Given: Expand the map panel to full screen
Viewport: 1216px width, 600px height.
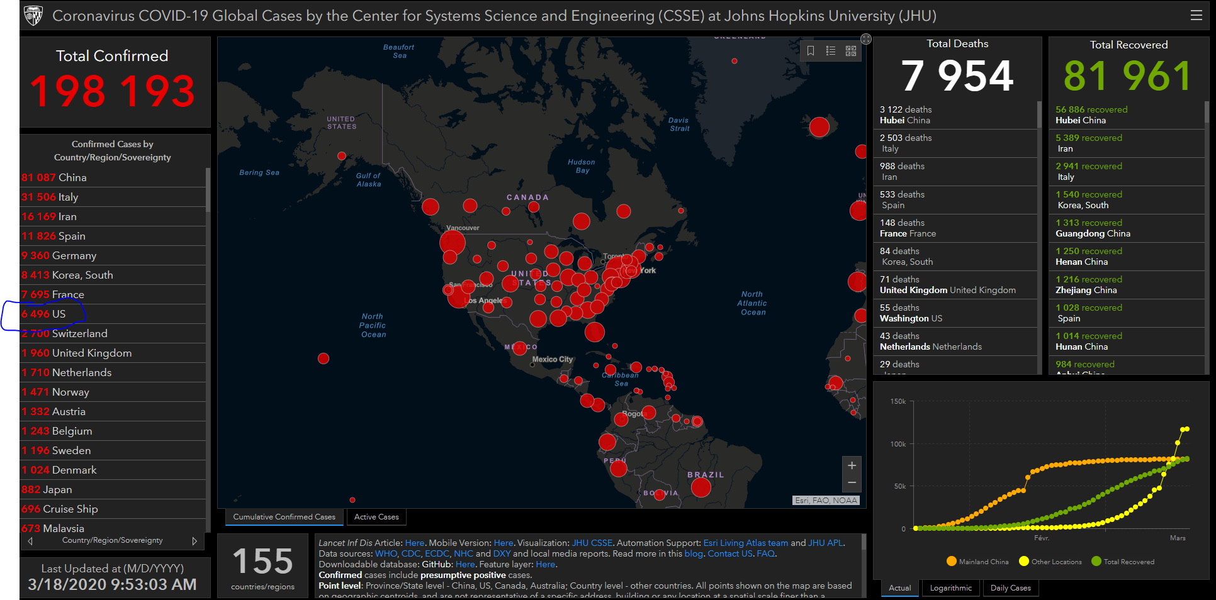Looking at the screenshot, I should tap(866, 39).
